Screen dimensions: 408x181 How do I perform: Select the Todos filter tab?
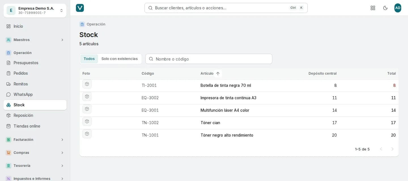89,59
